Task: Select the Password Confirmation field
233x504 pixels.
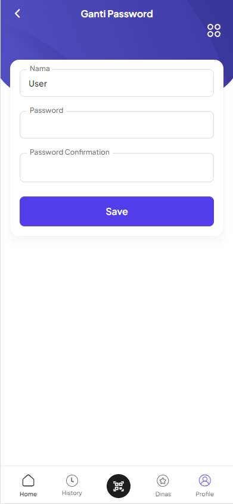Action: point(117,167)
